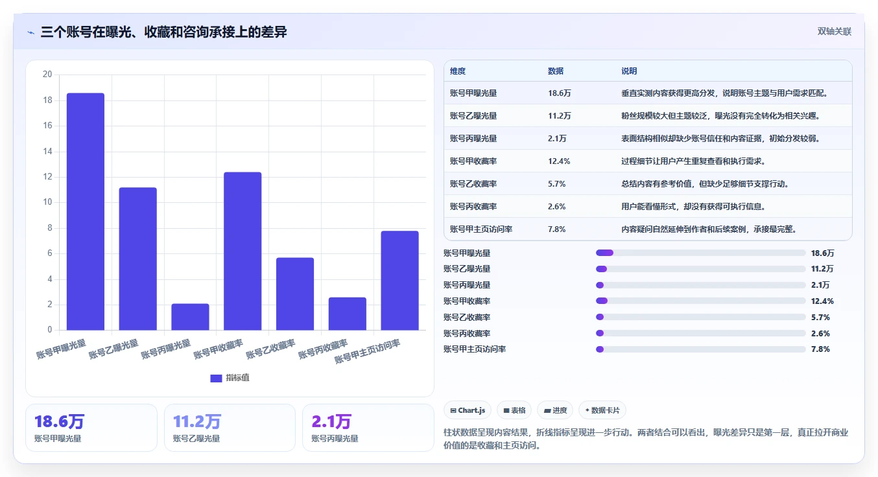This screenshot has width=878, height=477.
Task: Click the 账号甲收藏率 progress bar
Action: [700, 301]
